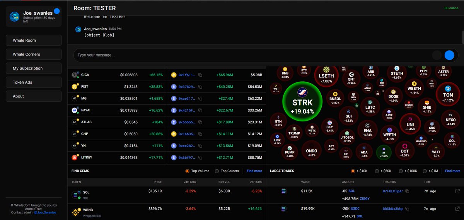Click the 30 online indicator
This screenshot has width=464, height=220.
coord(452,8)
